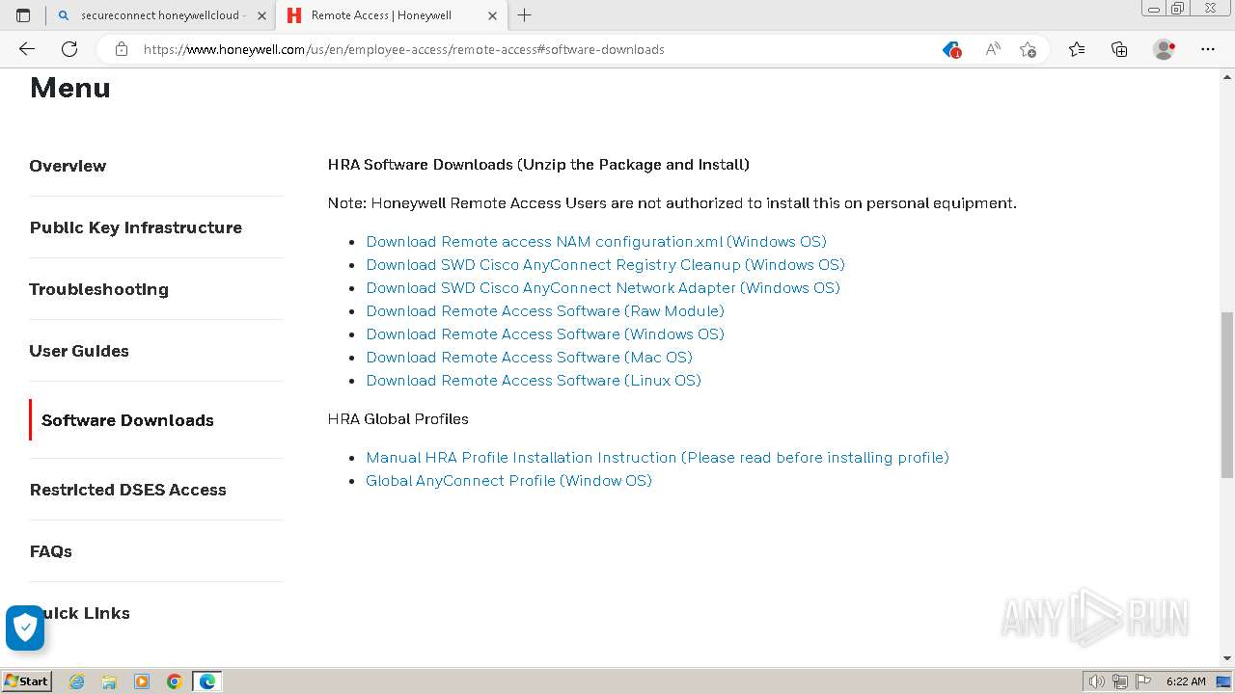Open the Favorites list icon
The width and height of the screenshot is (1235, 694).
coord(1077,49)
